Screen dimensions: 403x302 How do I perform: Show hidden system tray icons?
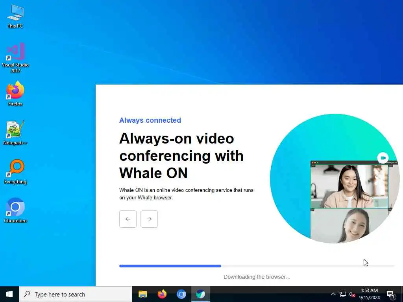333,294
